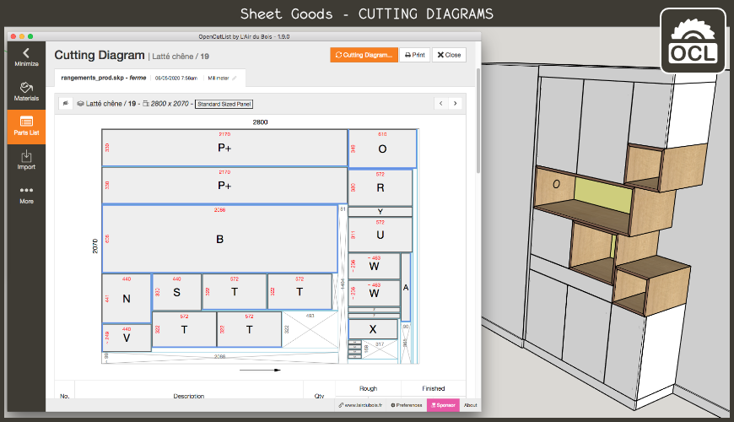The height and width of the screenshot is (422, 734).
Task: Select the upper W part in diagram
Action: 374,267
